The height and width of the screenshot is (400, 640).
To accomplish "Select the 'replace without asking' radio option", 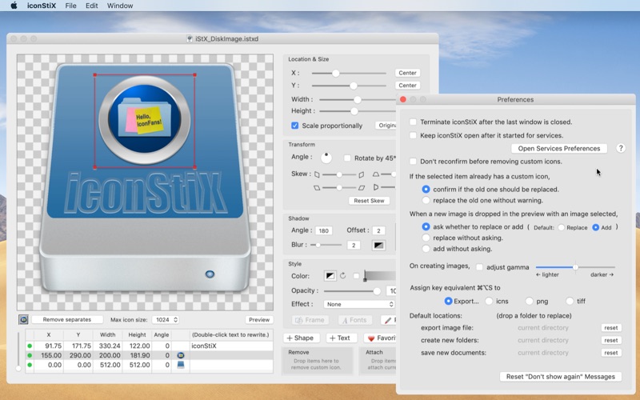I will (x=426, y=238).
